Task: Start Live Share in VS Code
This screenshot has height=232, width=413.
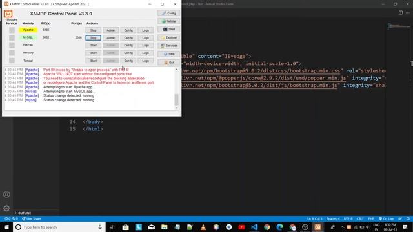Action: click(x=32, y=219)
